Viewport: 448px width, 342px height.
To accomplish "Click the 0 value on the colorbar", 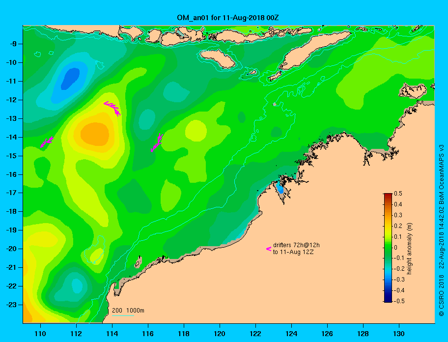I will 396,248.
